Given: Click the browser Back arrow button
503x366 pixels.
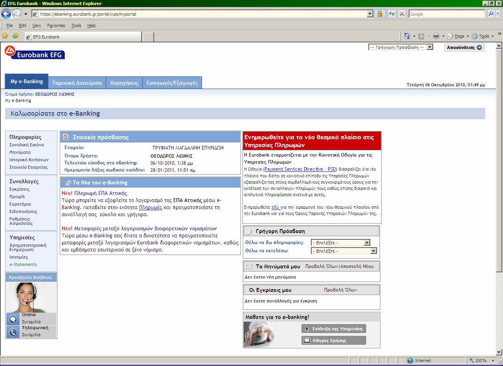Looking at the screenshot, I should [x=6, y=14].
